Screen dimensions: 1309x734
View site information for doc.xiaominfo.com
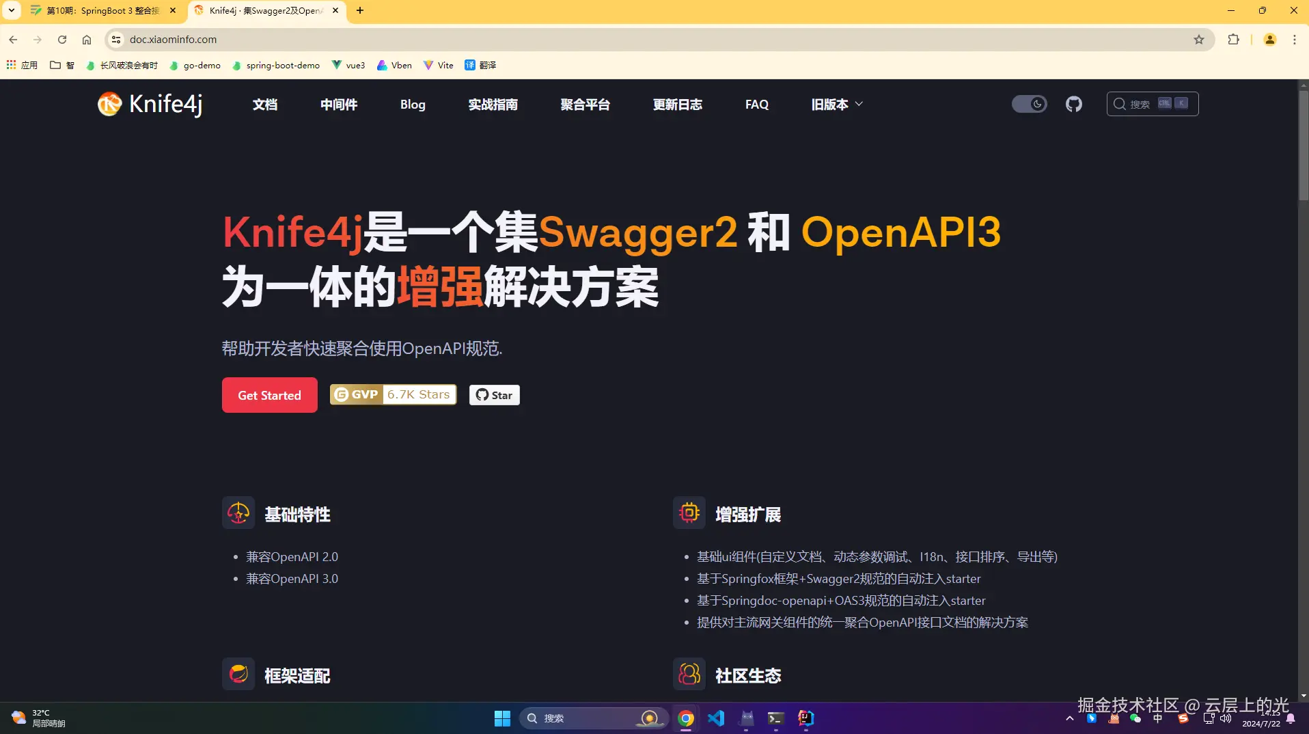[x=116, y=40]
